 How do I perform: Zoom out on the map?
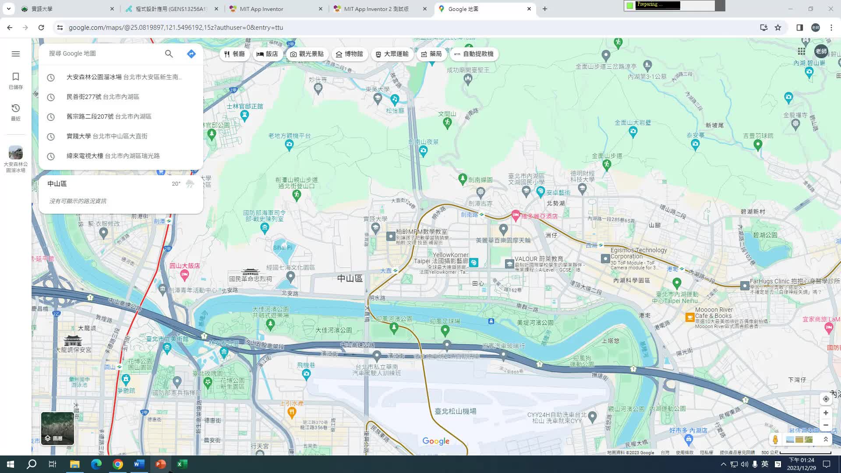(826, 425)
